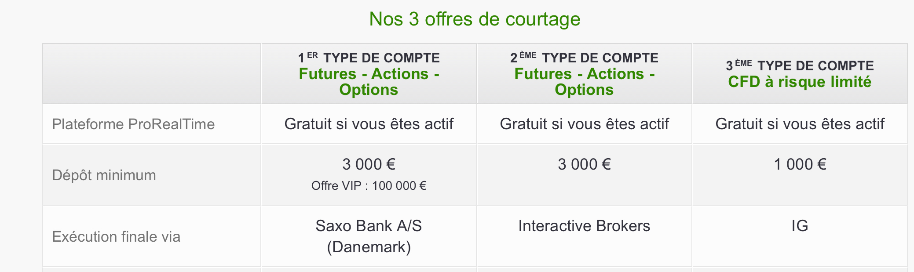Click the 3 000 € deposit for second account
914x272 pixels.
coord(584,164)
